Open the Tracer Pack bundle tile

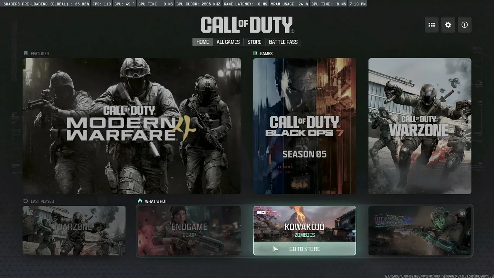coord(420,231)
